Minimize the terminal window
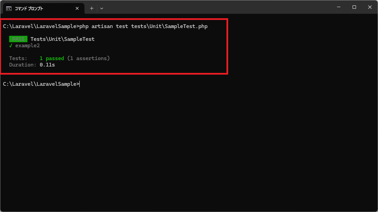This screenshot has width=378, height=212. pos(339,7)
